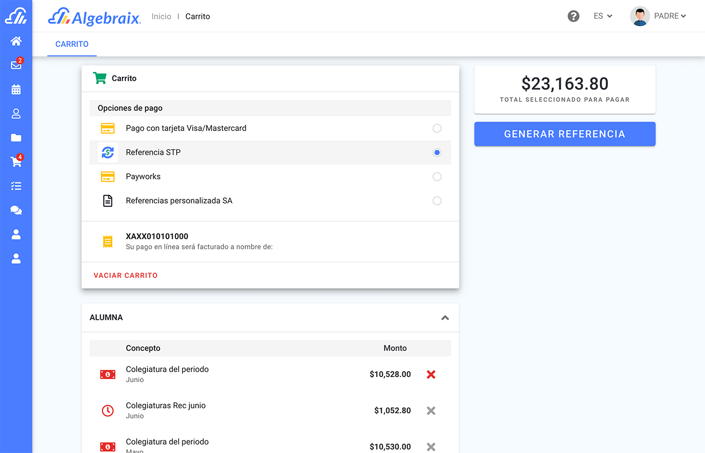705x453 pixels.
Task: Collapse the ALUMNA section chevron
Action: click(445, 318)
